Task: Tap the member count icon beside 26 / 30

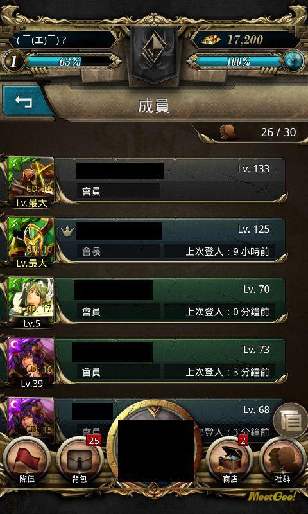Action: (x=228, y=132)
